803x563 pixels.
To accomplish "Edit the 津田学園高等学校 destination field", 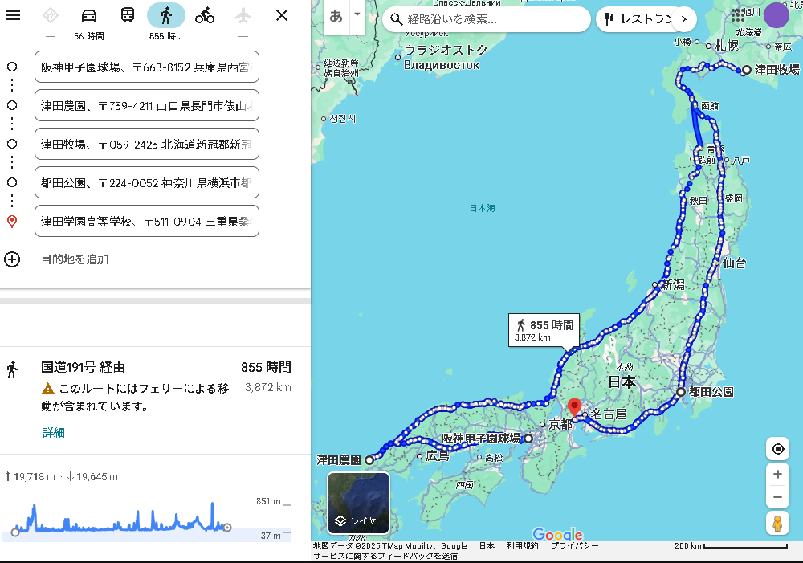I will click(x=146, y=221).
